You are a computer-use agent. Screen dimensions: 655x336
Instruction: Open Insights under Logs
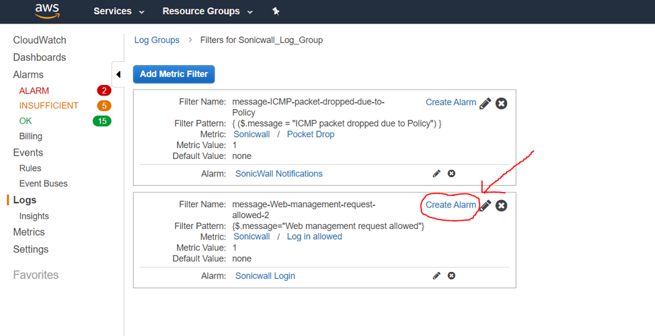tap(34, 216)
